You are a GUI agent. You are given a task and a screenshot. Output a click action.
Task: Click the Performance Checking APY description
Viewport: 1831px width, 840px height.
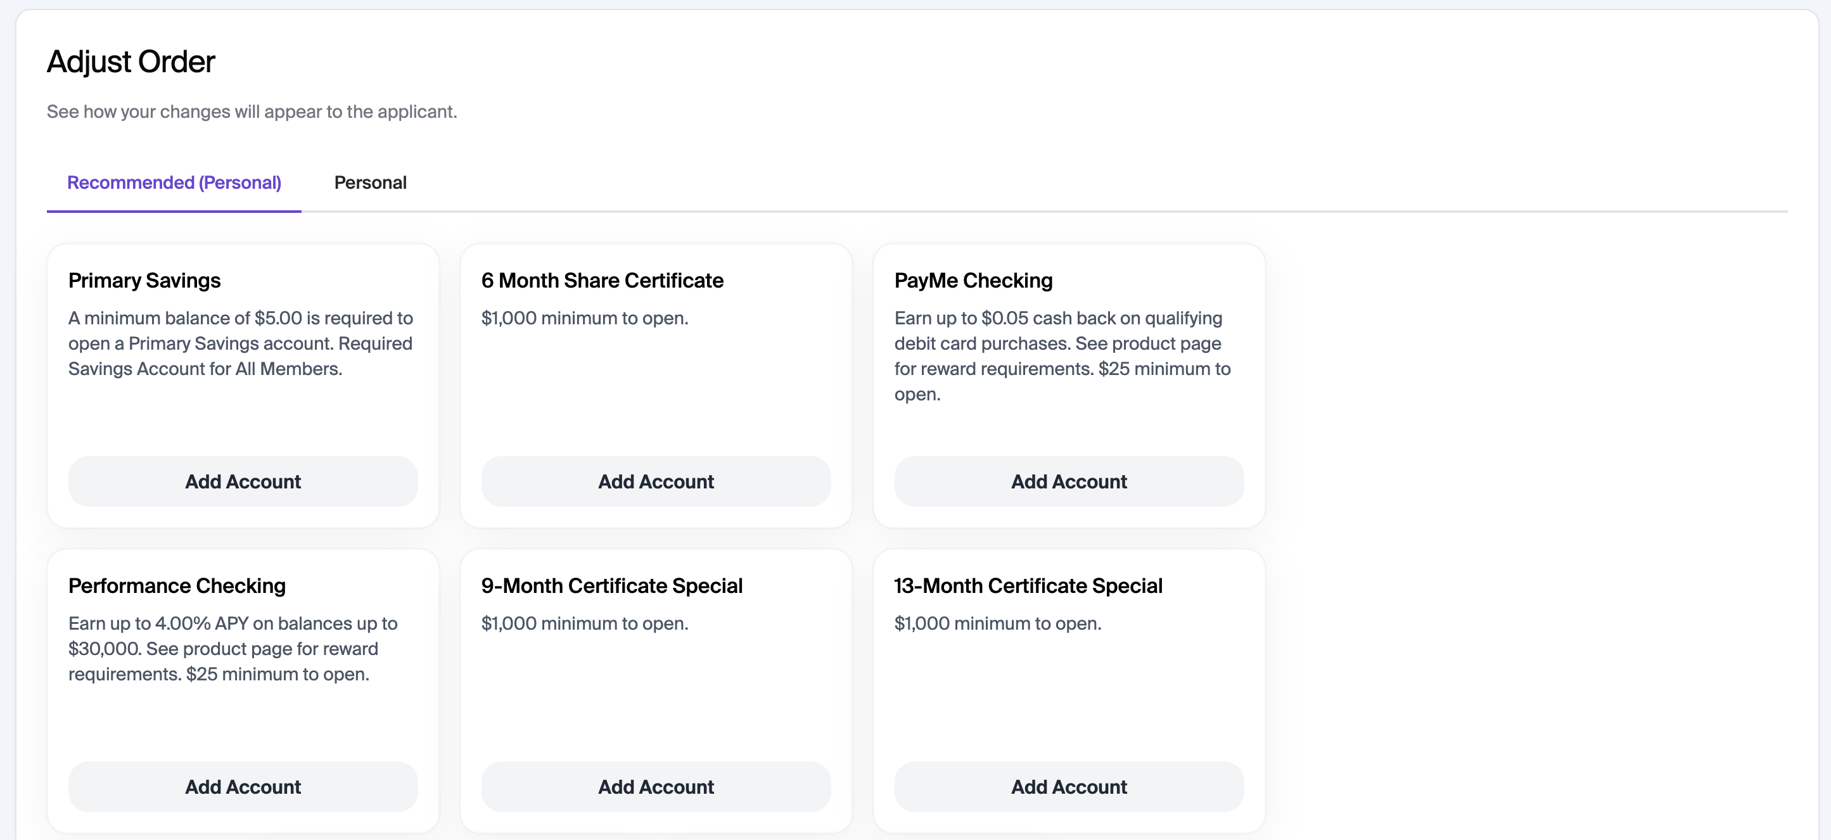(x=233, y=648)
